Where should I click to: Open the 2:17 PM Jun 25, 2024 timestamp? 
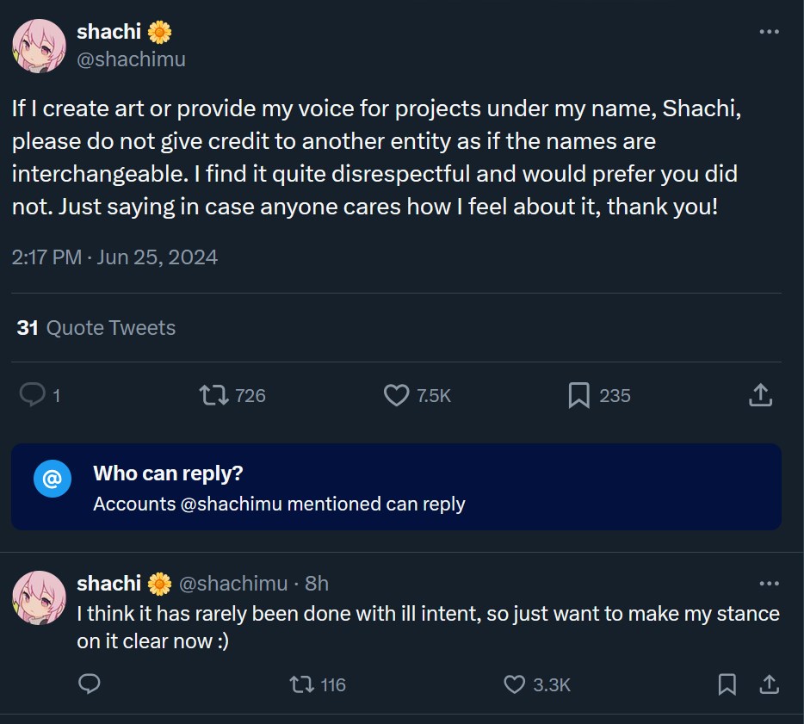[x=114, y=257]
